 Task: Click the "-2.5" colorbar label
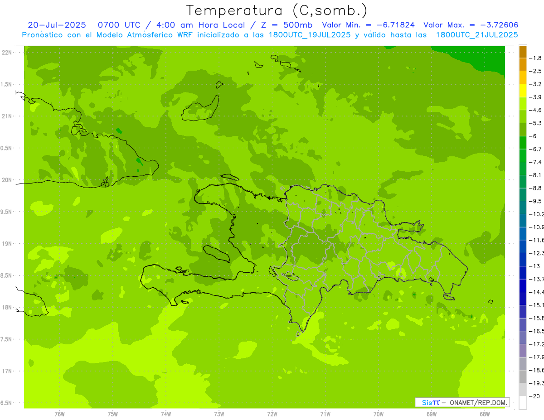tap(536, 71)
